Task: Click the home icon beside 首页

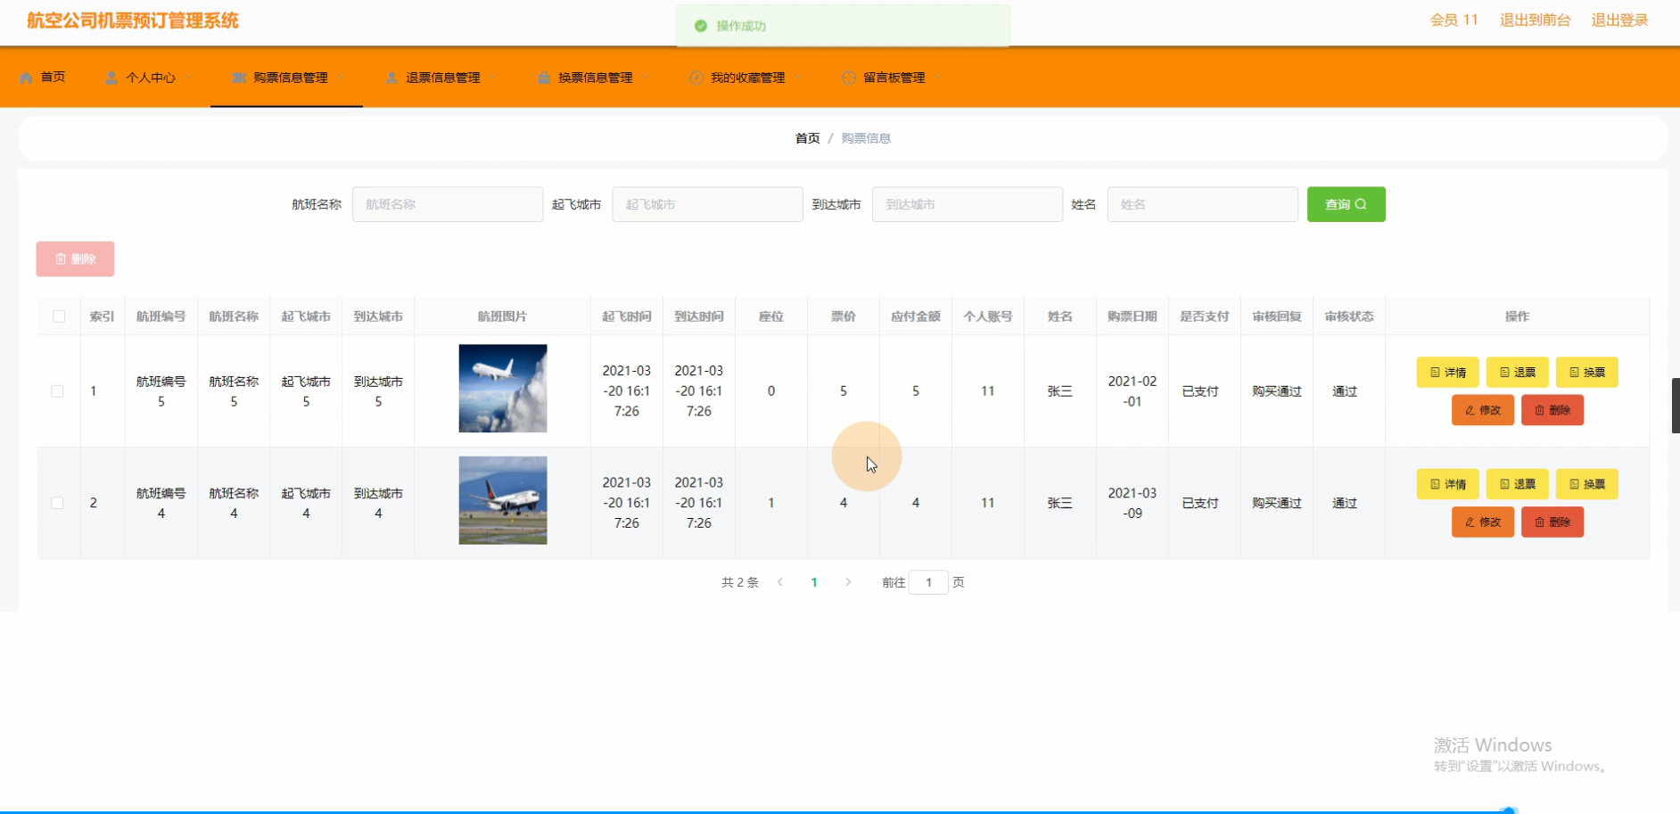Action: 26,78
